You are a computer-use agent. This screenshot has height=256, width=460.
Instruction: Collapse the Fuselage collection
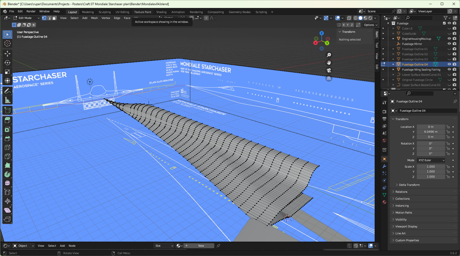388,23
